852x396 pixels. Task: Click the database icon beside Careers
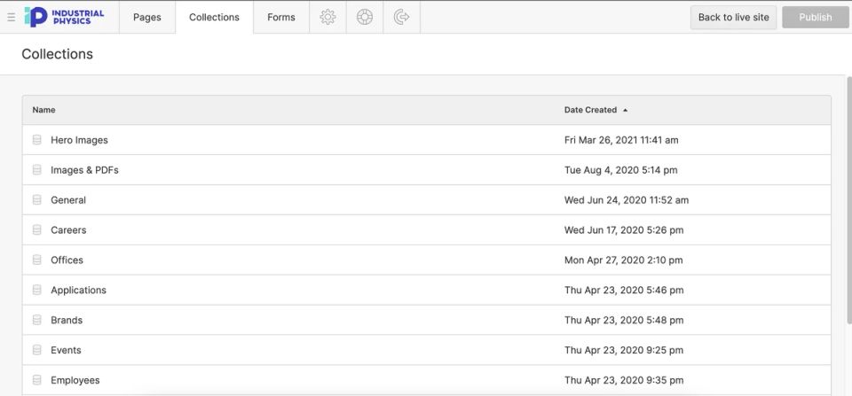point(37,230)
